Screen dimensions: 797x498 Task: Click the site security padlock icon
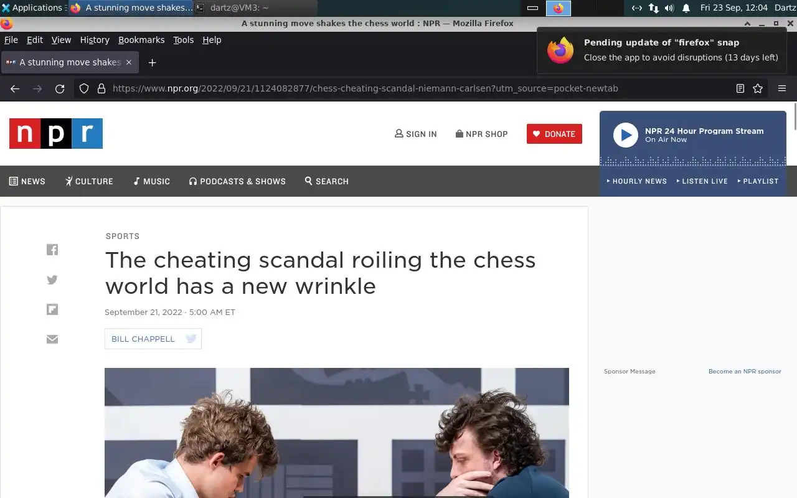pos(101,88)
